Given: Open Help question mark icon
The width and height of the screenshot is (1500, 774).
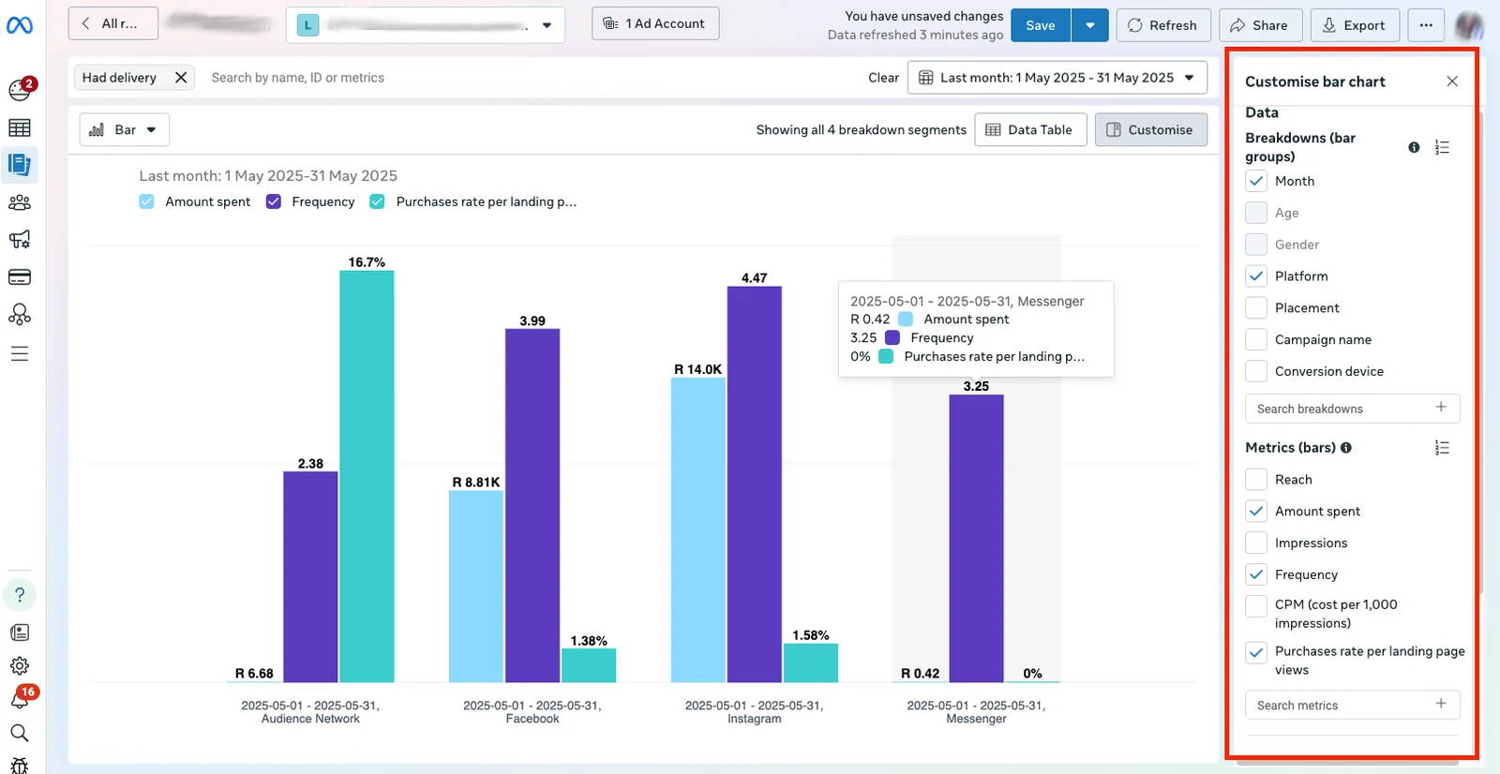Looking at the screenshot, I should tap(20, 595).
